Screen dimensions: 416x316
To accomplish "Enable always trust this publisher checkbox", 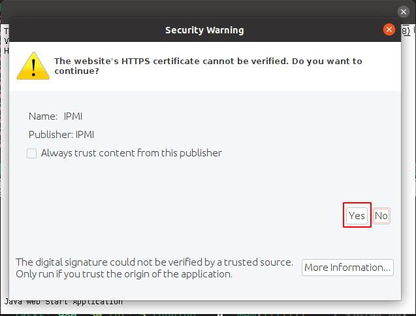I will (31, 153).
